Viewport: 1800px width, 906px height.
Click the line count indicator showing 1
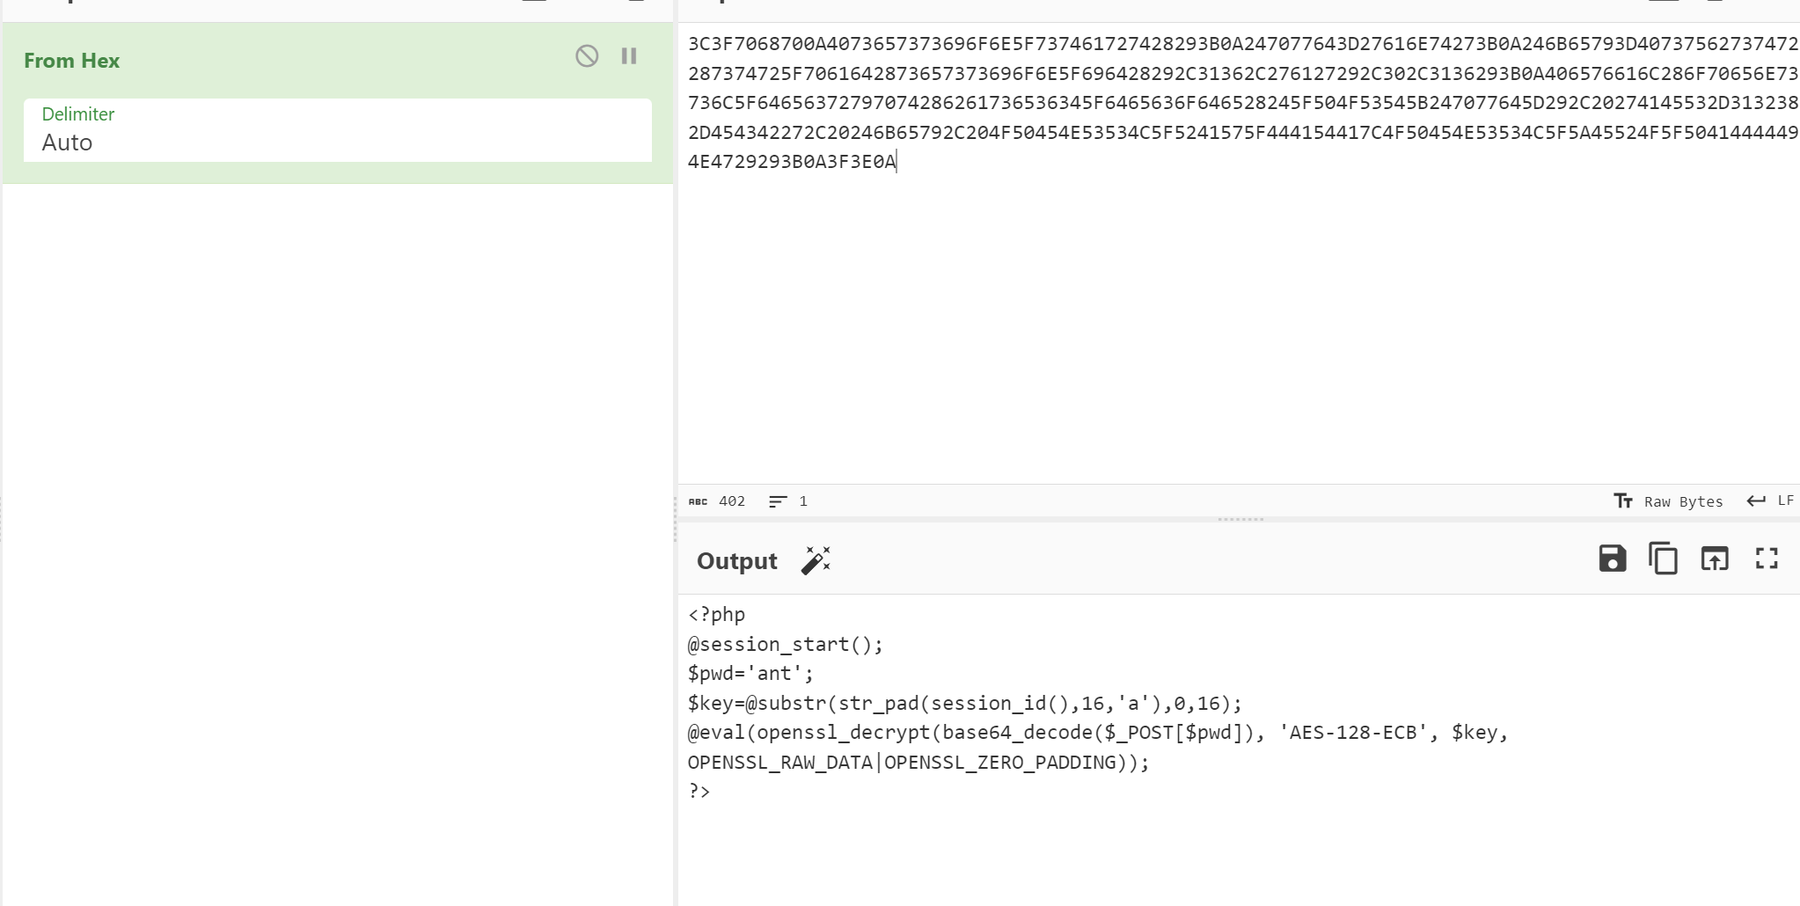pos(788,501)
